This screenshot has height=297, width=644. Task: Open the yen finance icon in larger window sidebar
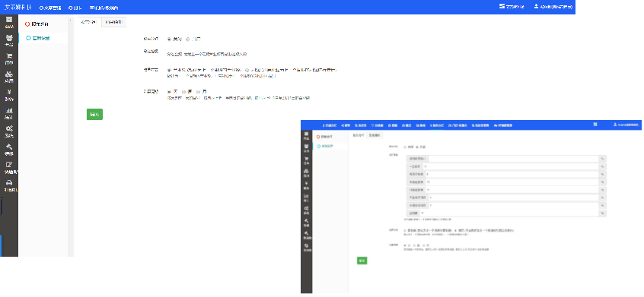coord(9,92)
